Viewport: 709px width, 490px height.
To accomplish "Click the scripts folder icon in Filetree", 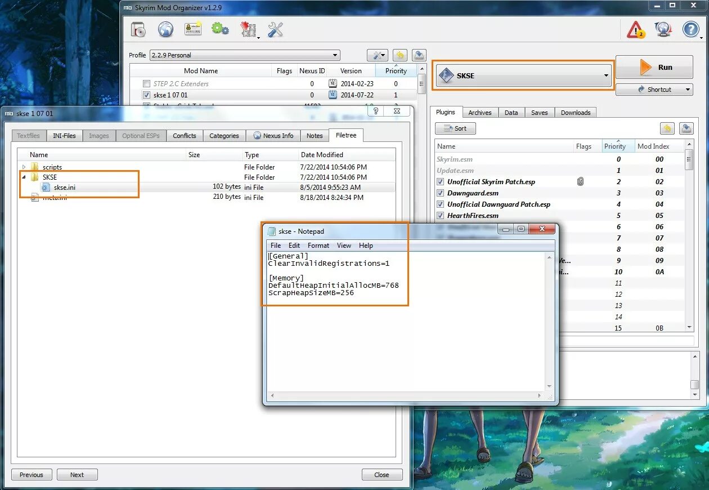I will [35, 167].
